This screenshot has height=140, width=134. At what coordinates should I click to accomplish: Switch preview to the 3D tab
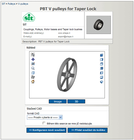click(x=76, y=102)
